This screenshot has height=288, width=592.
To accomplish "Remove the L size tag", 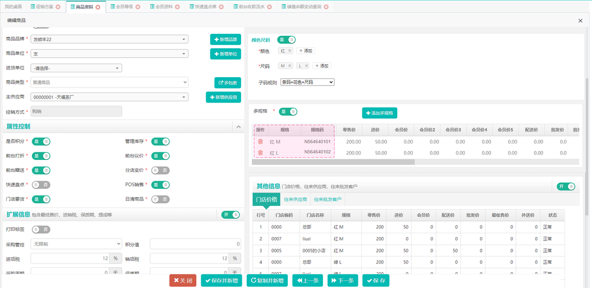I will tap(306, 66).
